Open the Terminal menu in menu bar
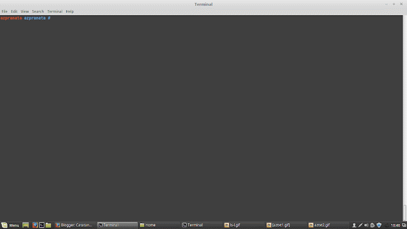 (55, 11)
